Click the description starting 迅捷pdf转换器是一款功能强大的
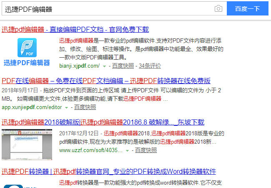Viewport: 271px width, 188px height. [x=141, y=183]
